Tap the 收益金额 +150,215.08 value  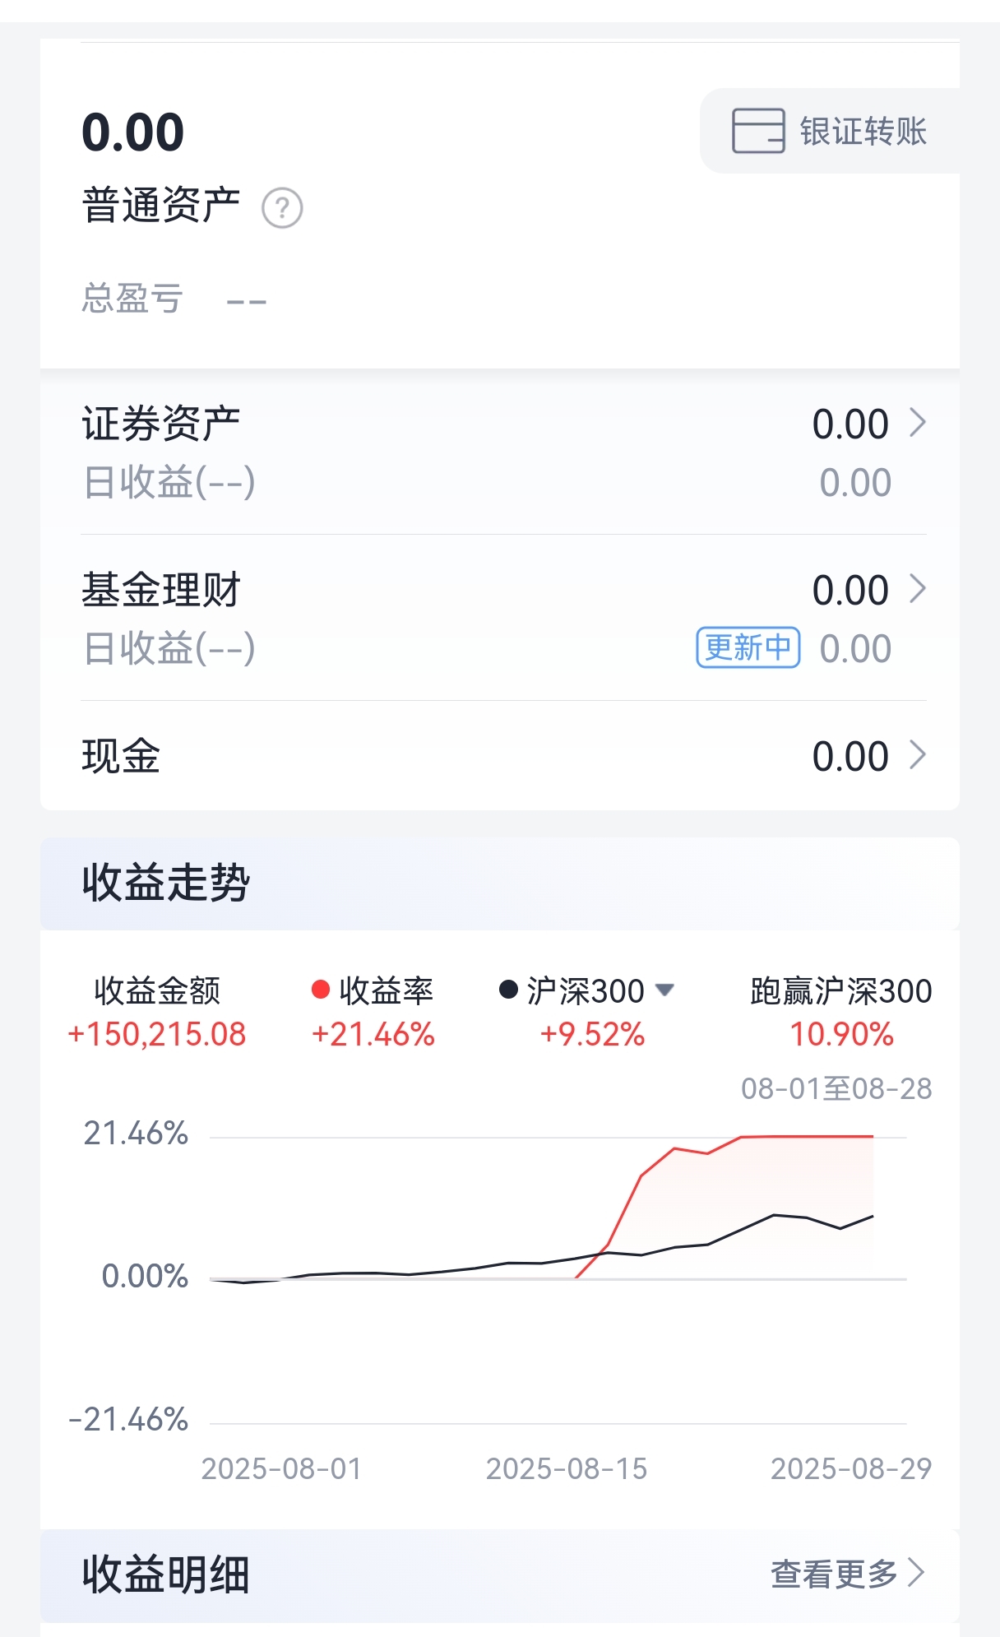click(157, 1034)
